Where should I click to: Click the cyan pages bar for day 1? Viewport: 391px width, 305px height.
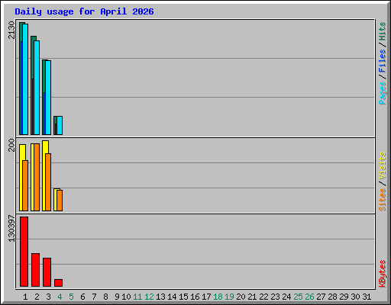[25, 79]
